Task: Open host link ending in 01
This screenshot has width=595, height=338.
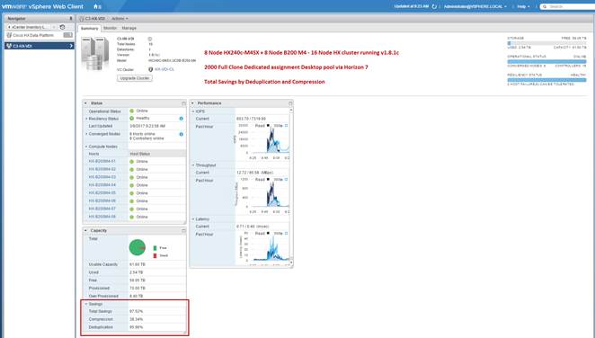Action: coord(102,161)
